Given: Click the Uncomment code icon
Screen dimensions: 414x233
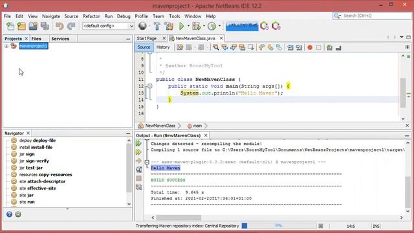Looking at the screenshot, I should (x=338, y=47).
